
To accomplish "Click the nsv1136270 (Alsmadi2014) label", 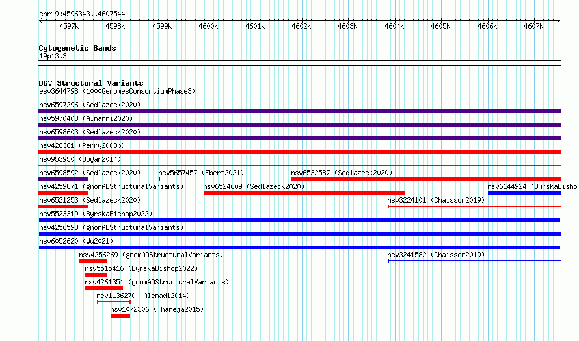I will click(143, 296).
